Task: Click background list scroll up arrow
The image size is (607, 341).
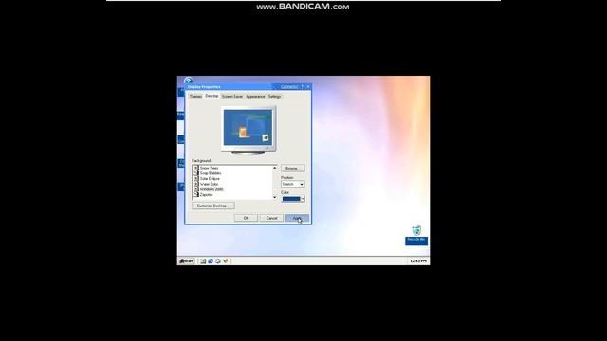Action: pos(275,168)
